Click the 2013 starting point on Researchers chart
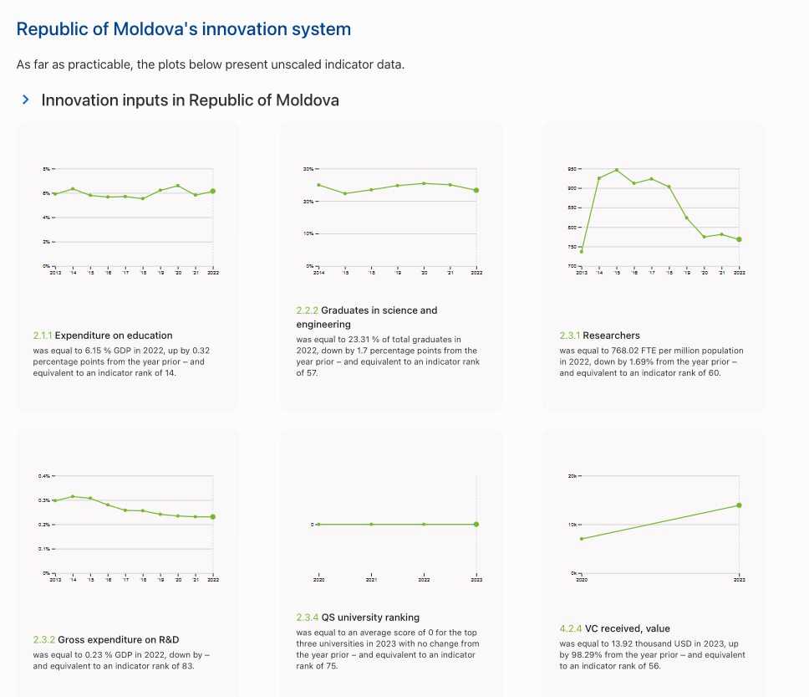 pos(582,251)
